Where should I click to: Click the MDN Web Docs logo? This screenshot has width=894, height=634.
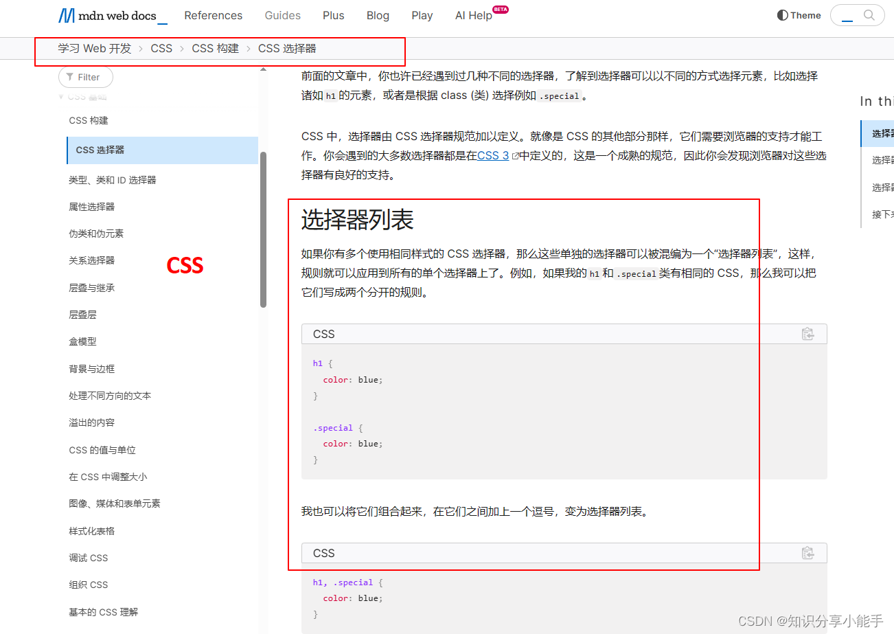(x=113, y=15)
